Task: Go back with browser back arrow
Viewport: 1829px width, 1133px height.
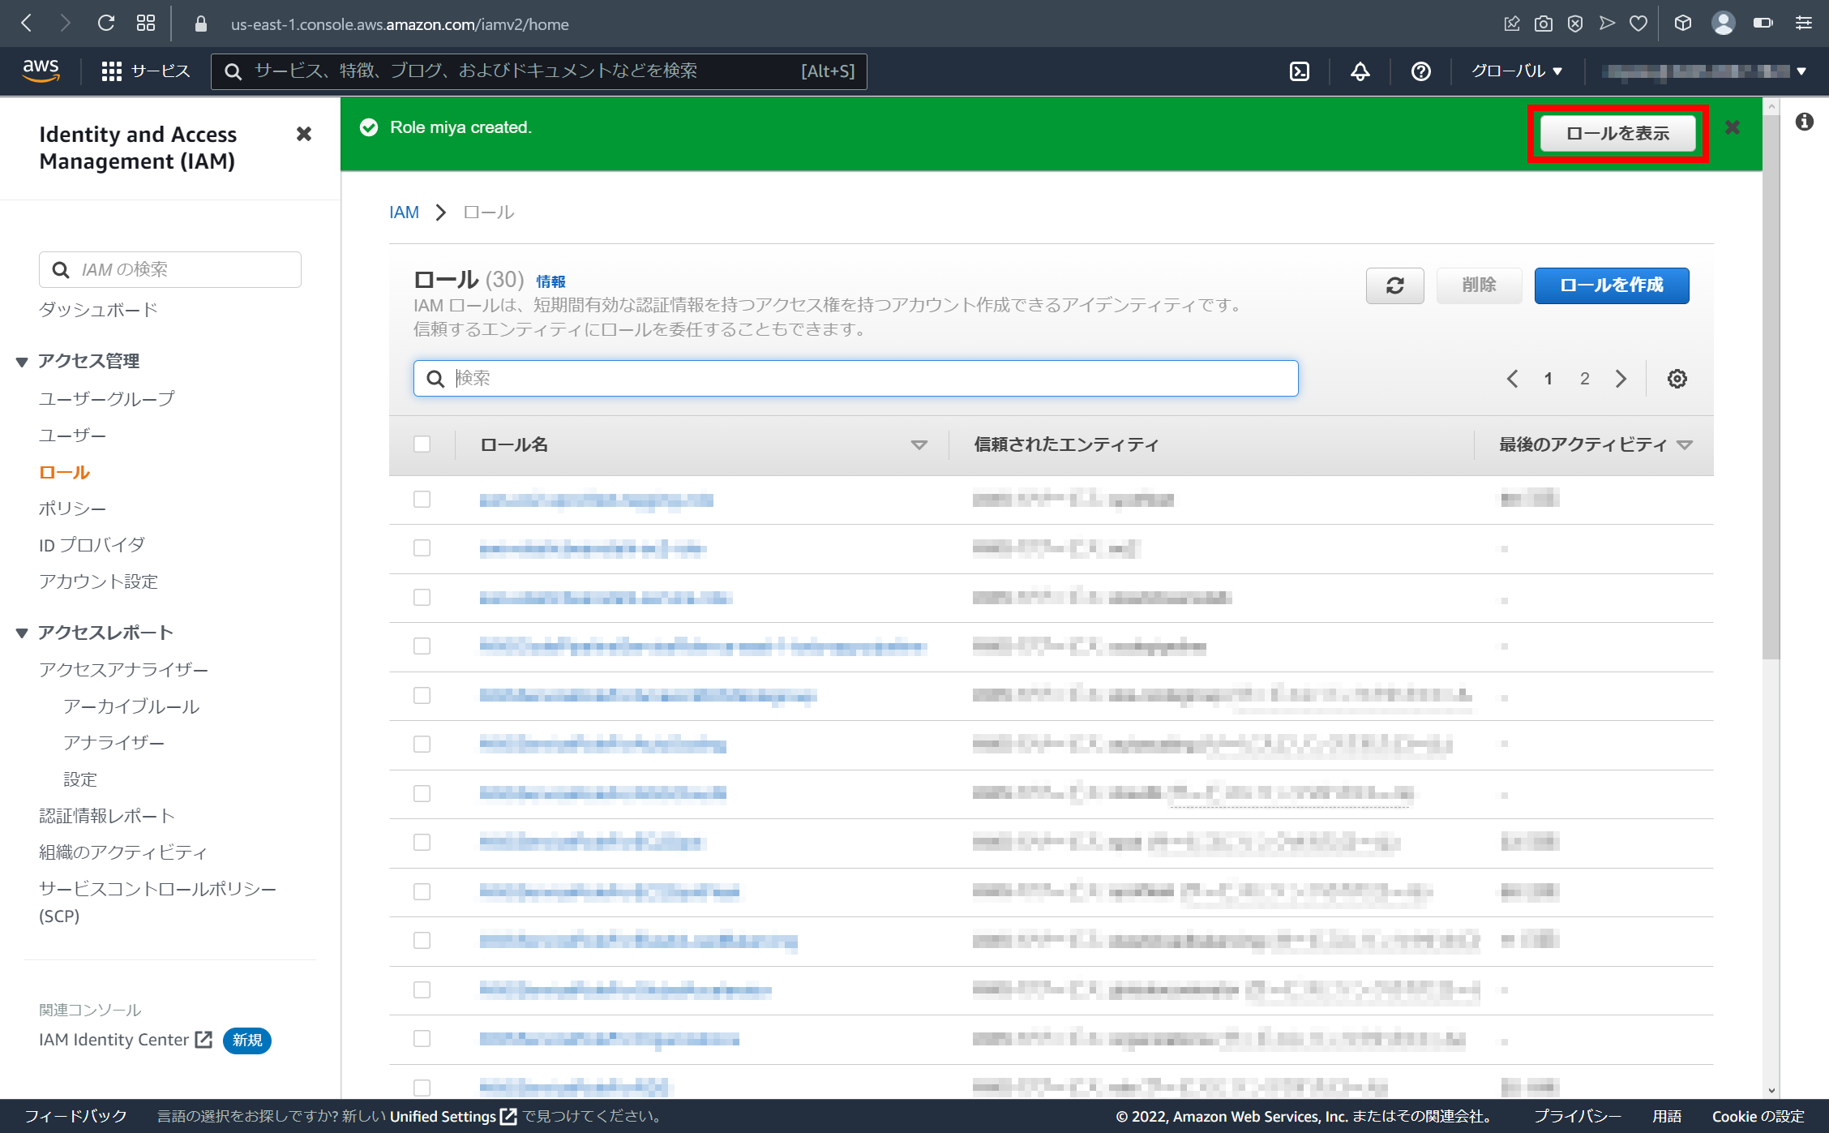Action: coord(27,24)
